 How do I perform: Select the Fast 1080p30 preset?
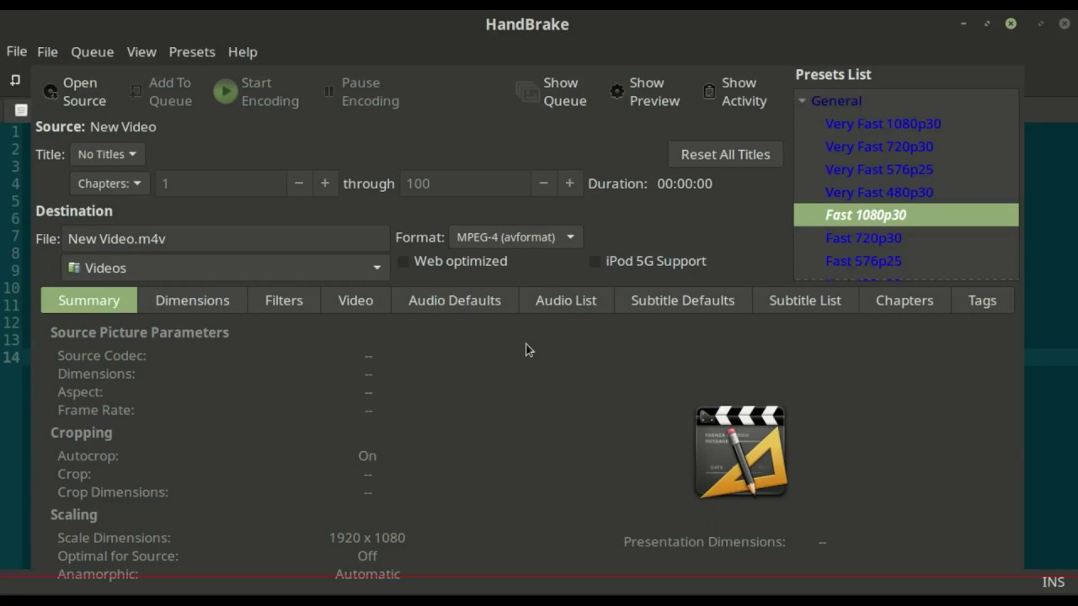906,215
